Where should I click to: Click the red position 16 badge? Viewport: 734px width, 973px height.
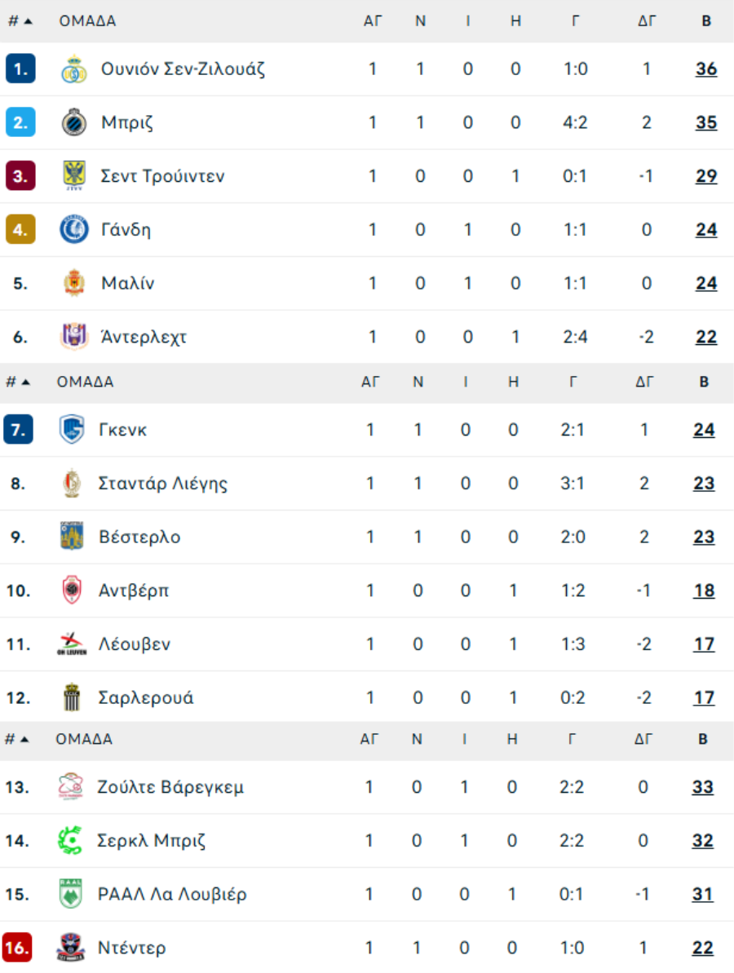[18, 948]
